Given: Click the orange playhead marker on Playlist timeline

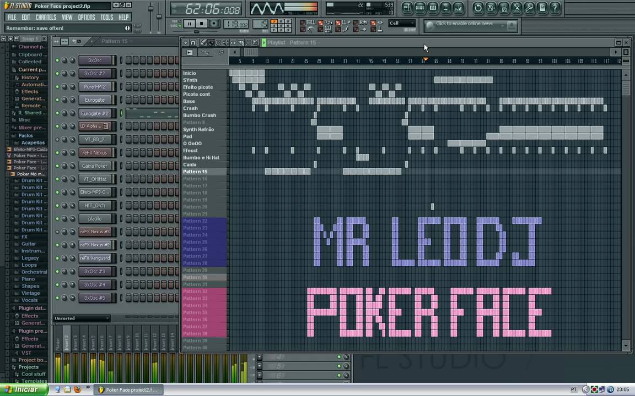Looking at the screenshot, I should 425,59.
